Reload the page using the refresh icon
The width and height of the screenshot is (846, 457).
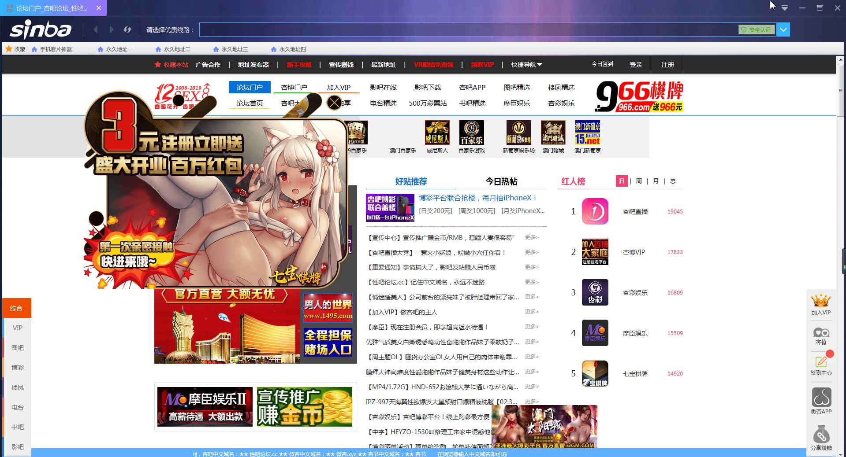point(127,29)
